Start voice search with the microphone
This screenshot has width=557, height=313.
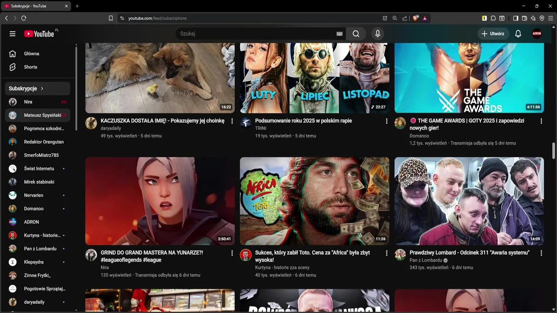pos(377,34)
